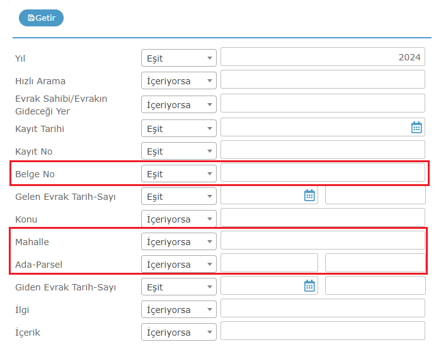Image resolution: width=441 pixels, height=352 pixels.
Task: Click the first Ada-Parsel input box
Action: (269, 263)
